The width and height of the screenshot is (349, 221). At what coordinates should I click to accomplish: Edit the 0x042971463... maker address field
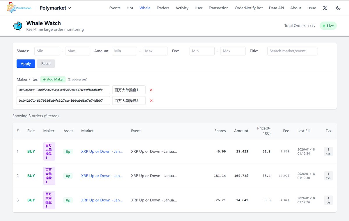pos(63,101)
